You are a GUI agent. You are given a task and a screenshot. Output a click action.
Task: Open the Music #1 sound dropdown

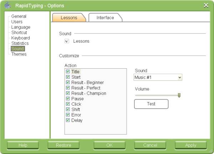click(x=158, y=78)
